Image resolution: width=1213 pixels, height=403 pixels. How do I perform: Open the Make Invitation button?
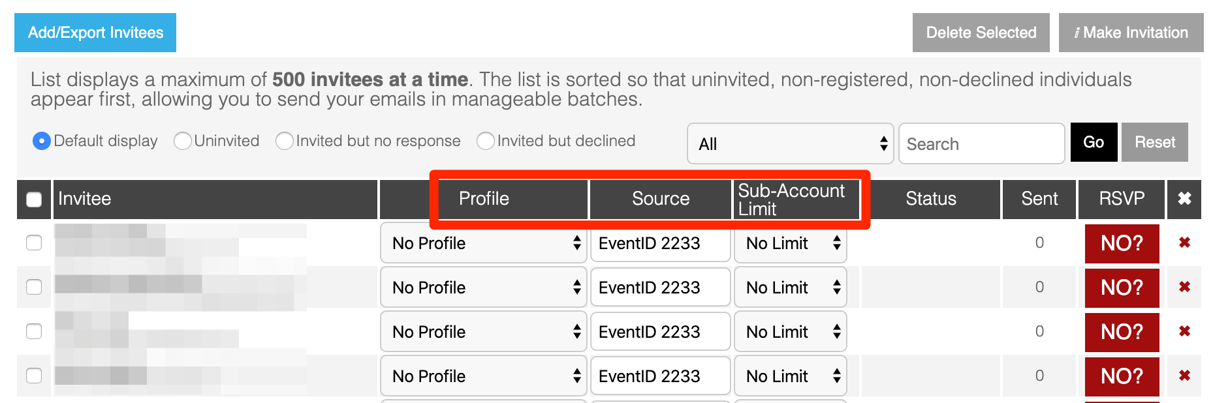click(x=1131, y=33)
